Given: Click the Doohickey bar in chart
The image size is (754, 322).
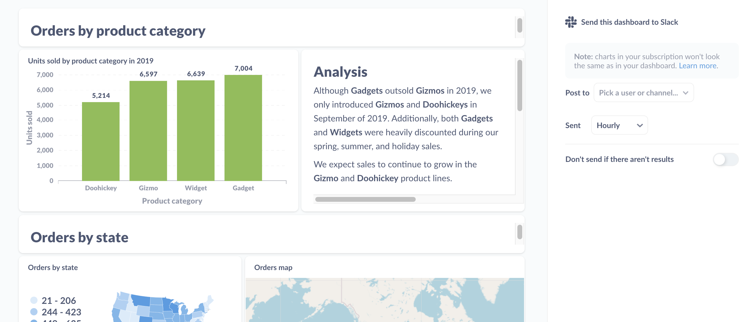Looking at the screenshot, I should [101, 141].
